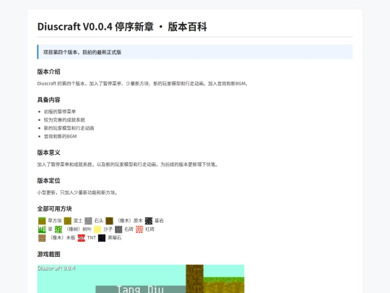Click the dirt (泥土) block icon

pos(68,221)
